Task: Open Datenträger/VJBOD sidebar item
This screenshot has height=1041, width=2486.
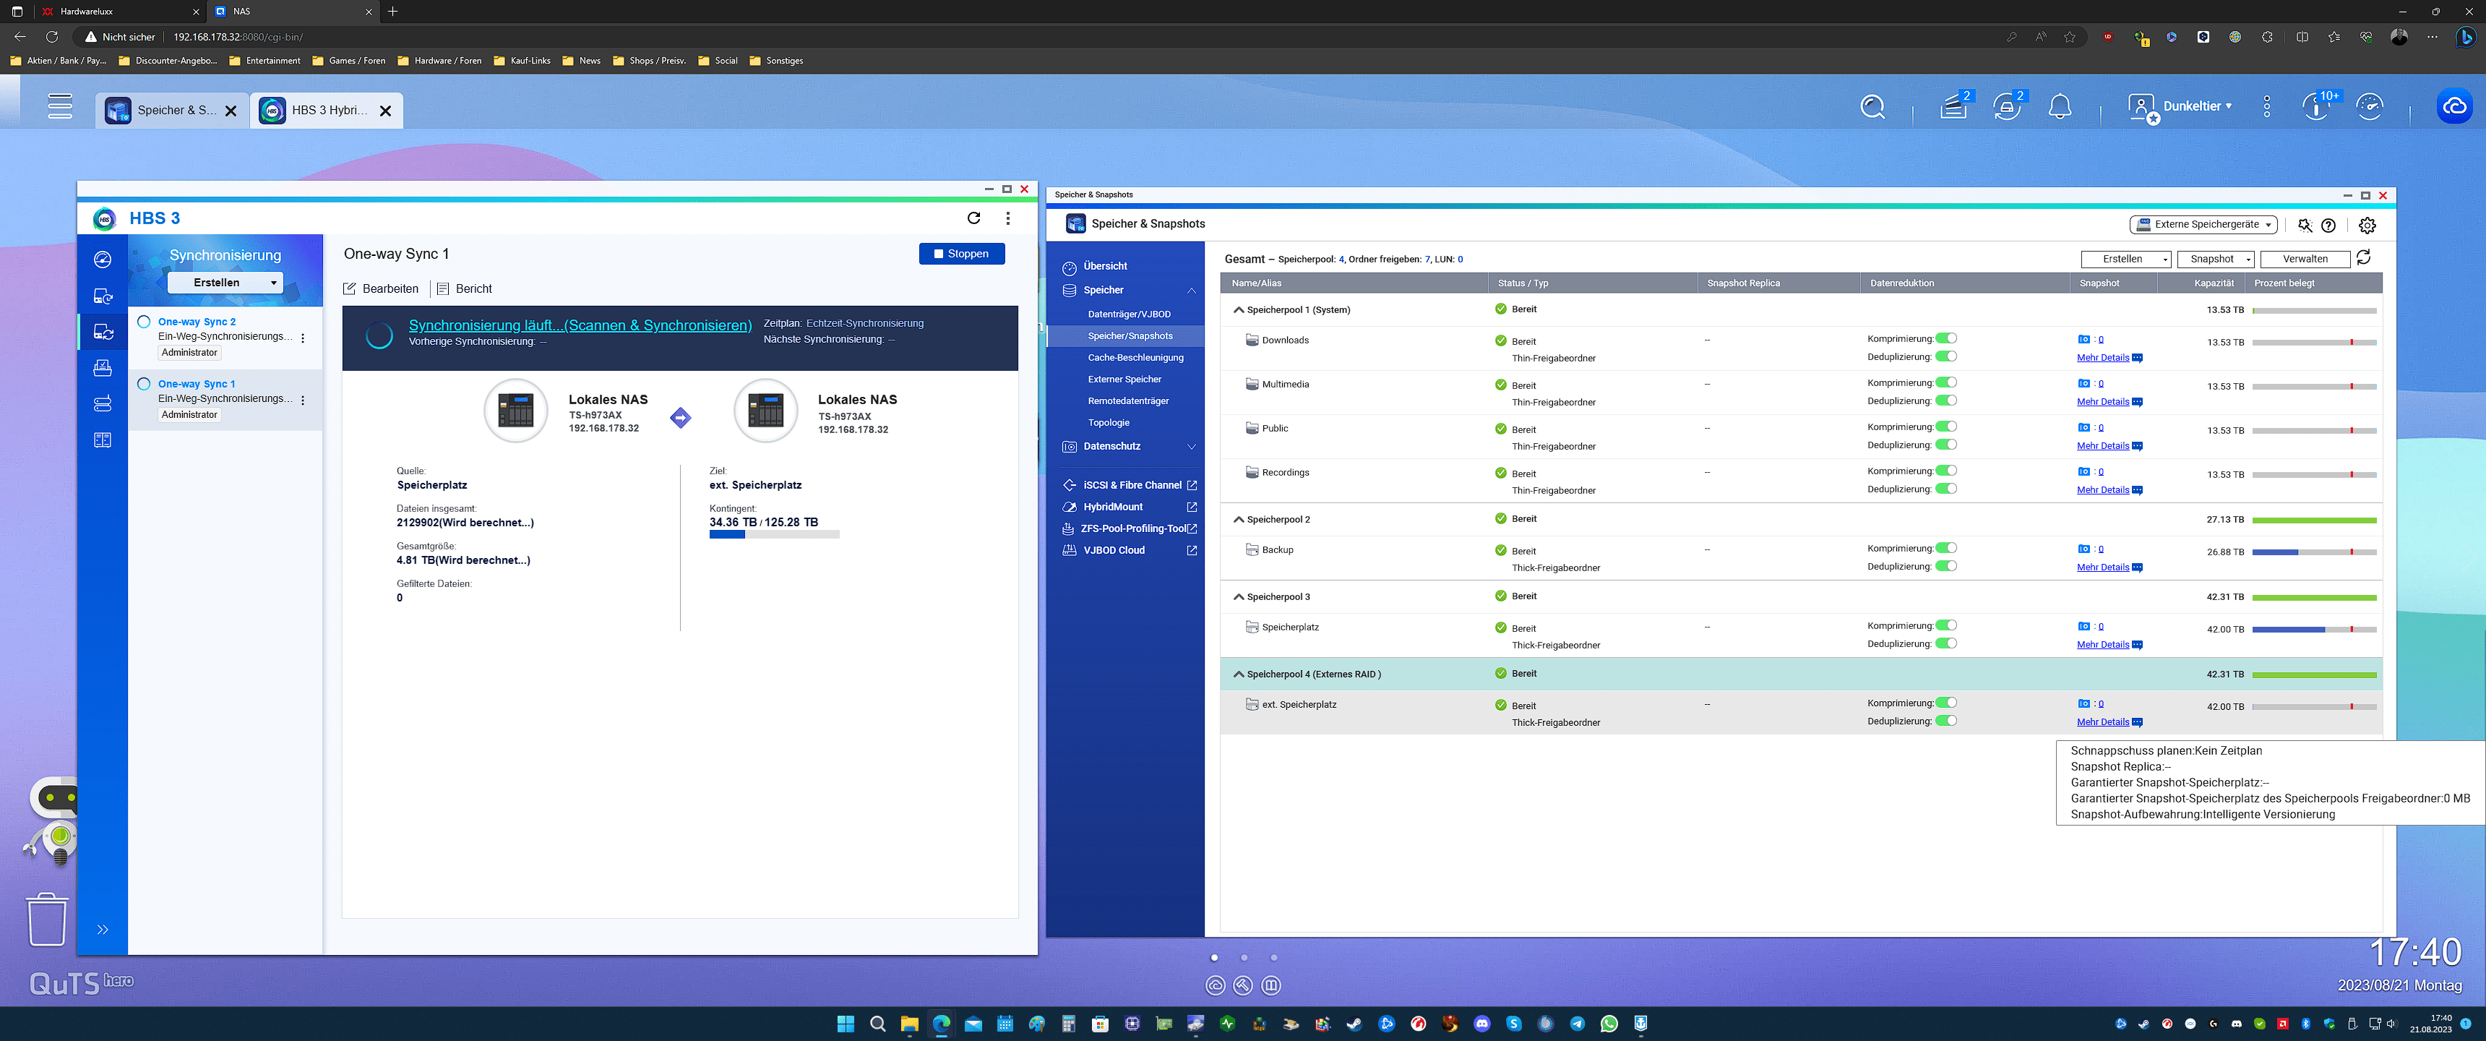Action: [1128, 314]
